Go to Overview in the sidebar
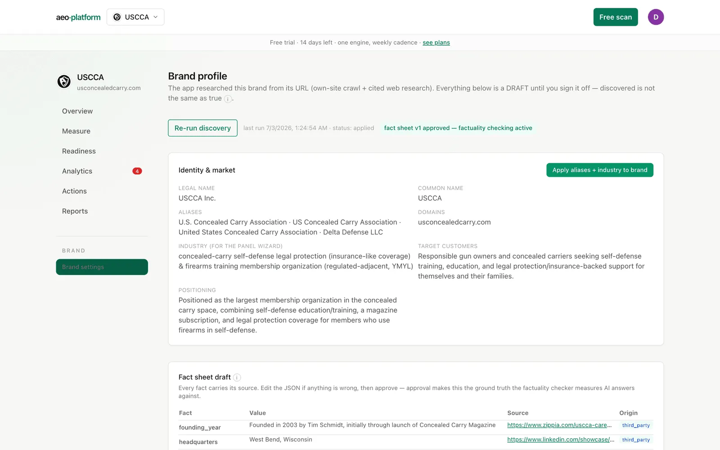Viewport: 720px width, 450px height. pos(77,111)
